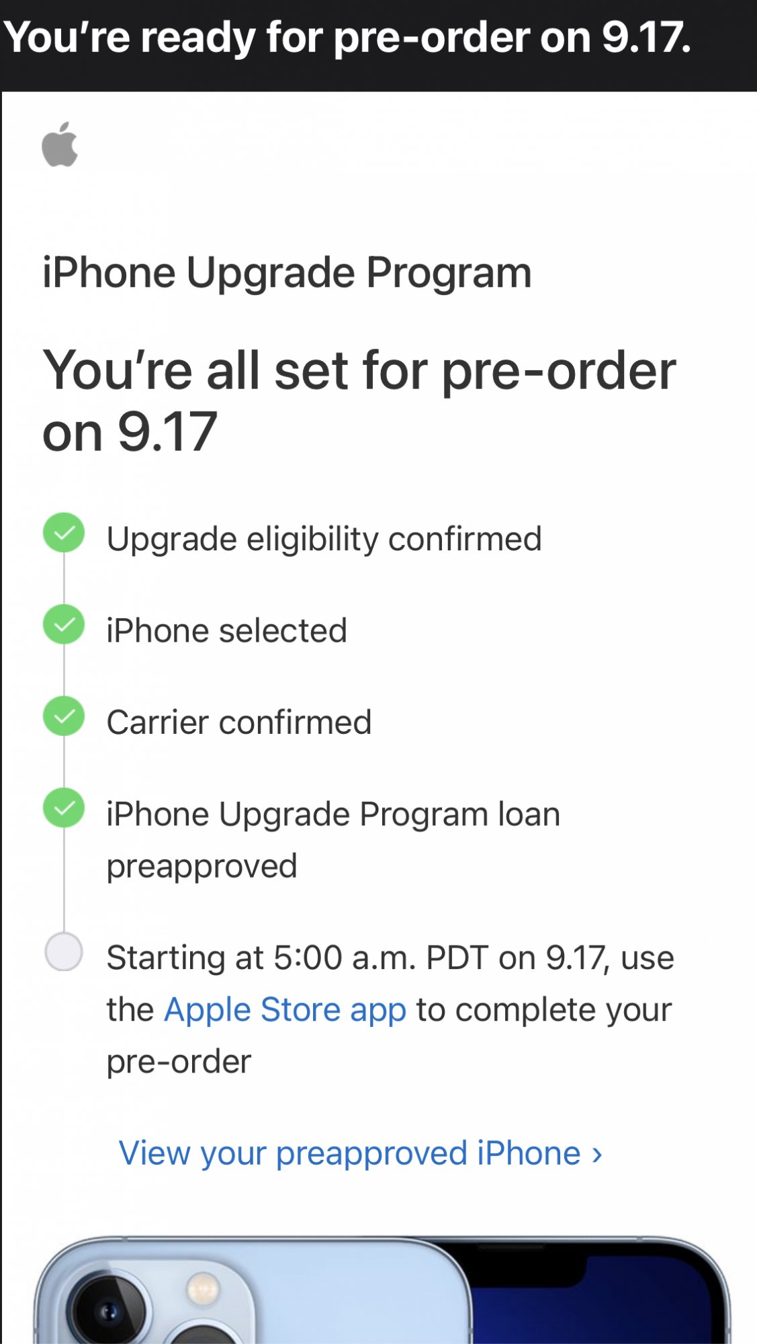Click the green check beside loan preapproved

pos(64,808)
